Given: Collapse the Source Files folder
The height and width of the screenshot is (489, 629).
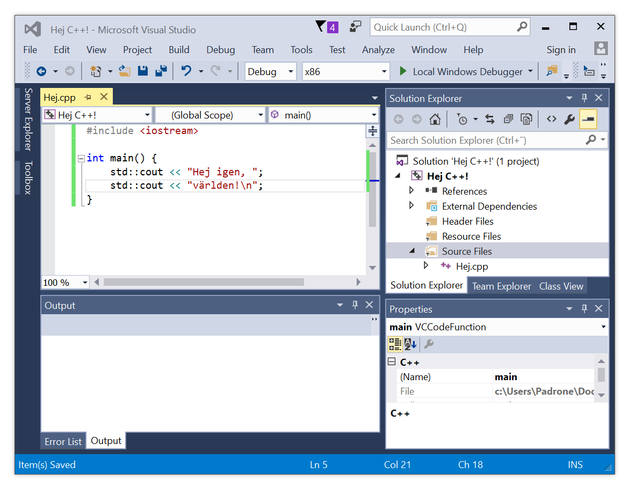Looking at the screenshot, I should tap(411, 251).
